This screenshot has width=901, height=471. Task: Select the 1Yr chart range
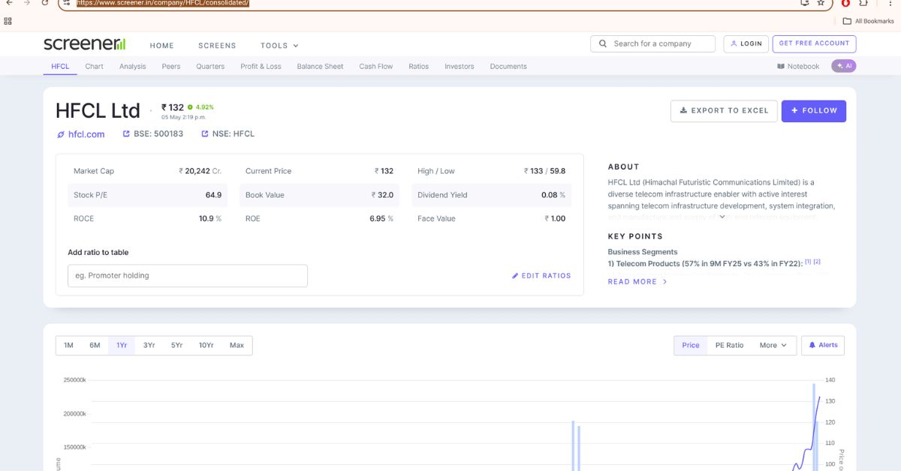[x=122, y=345]
